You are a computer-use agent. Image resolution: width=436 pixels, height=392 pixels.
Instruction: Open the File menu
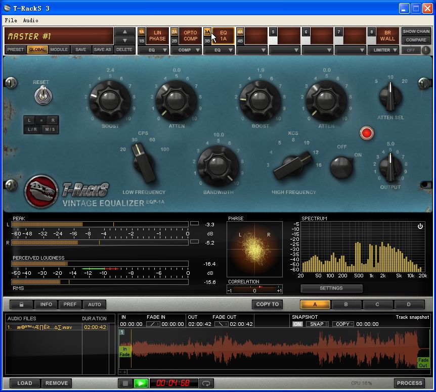click(11, 20)
